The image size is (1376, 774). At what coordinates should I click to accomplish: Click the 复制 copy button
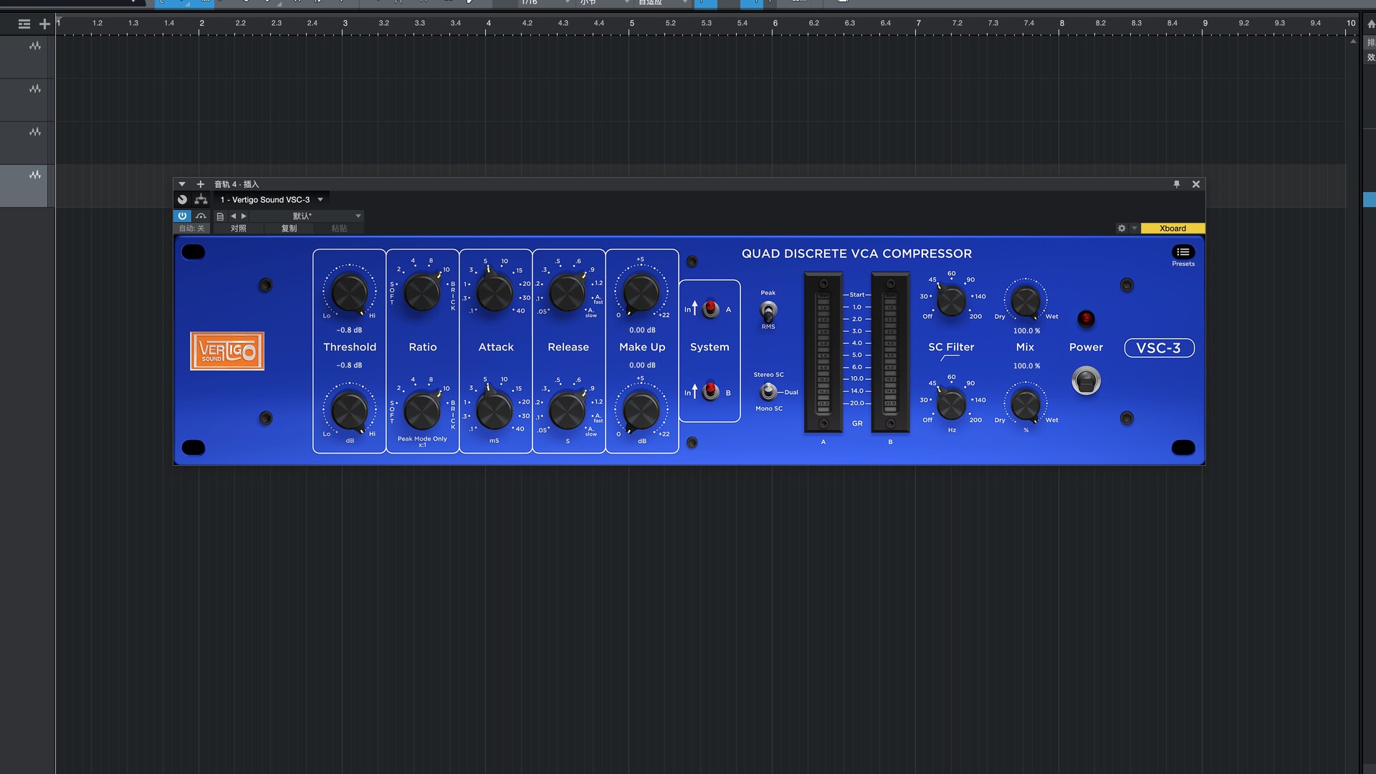(289, 228)
